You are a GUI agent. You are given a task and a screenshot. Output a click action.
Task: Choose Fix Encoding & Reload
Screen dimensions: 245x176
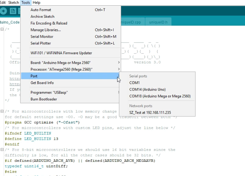coord(71,23)
